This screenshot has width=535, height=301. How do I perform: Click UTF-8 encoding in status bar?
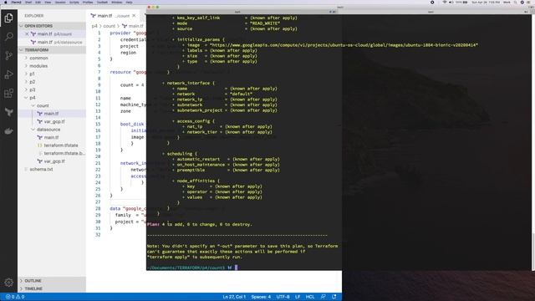283,297
